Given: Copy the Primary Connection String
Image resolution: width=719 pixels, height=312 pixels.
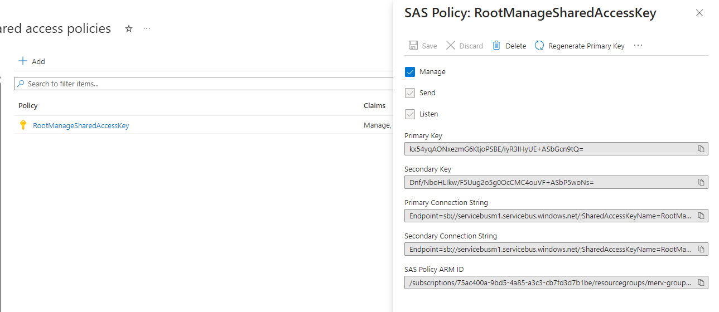Looking at the screenshot, I should (701, 216).
